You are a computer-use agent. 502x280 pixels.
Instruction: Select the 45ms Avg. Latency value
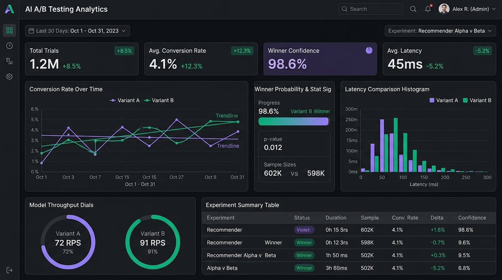click(405, 65)
